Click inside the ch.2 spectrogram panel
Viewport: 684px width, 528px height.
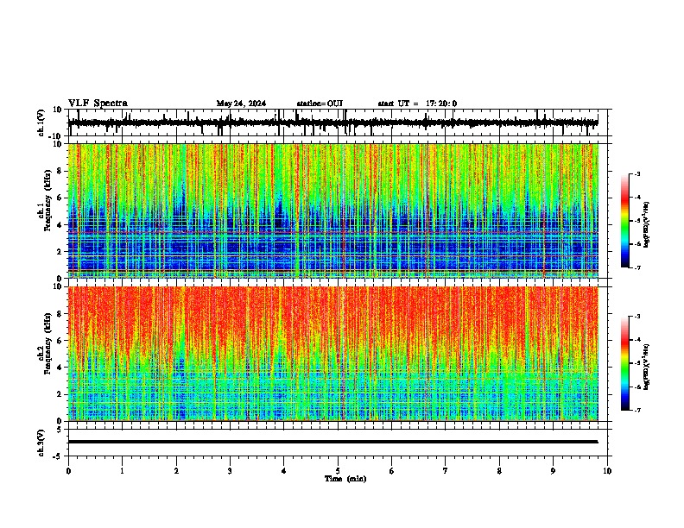click(333, 354)
